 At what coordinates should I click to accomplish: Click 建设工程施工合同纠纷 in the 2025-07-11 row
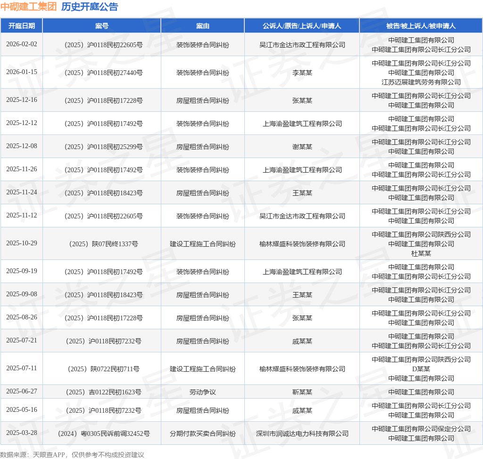pos(203,369)
